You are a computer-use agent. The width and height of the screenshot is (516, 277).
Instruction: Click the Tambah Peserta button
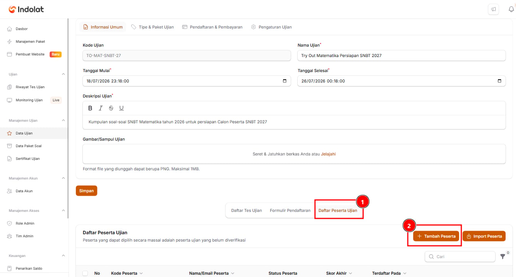(x=436, y=236)
